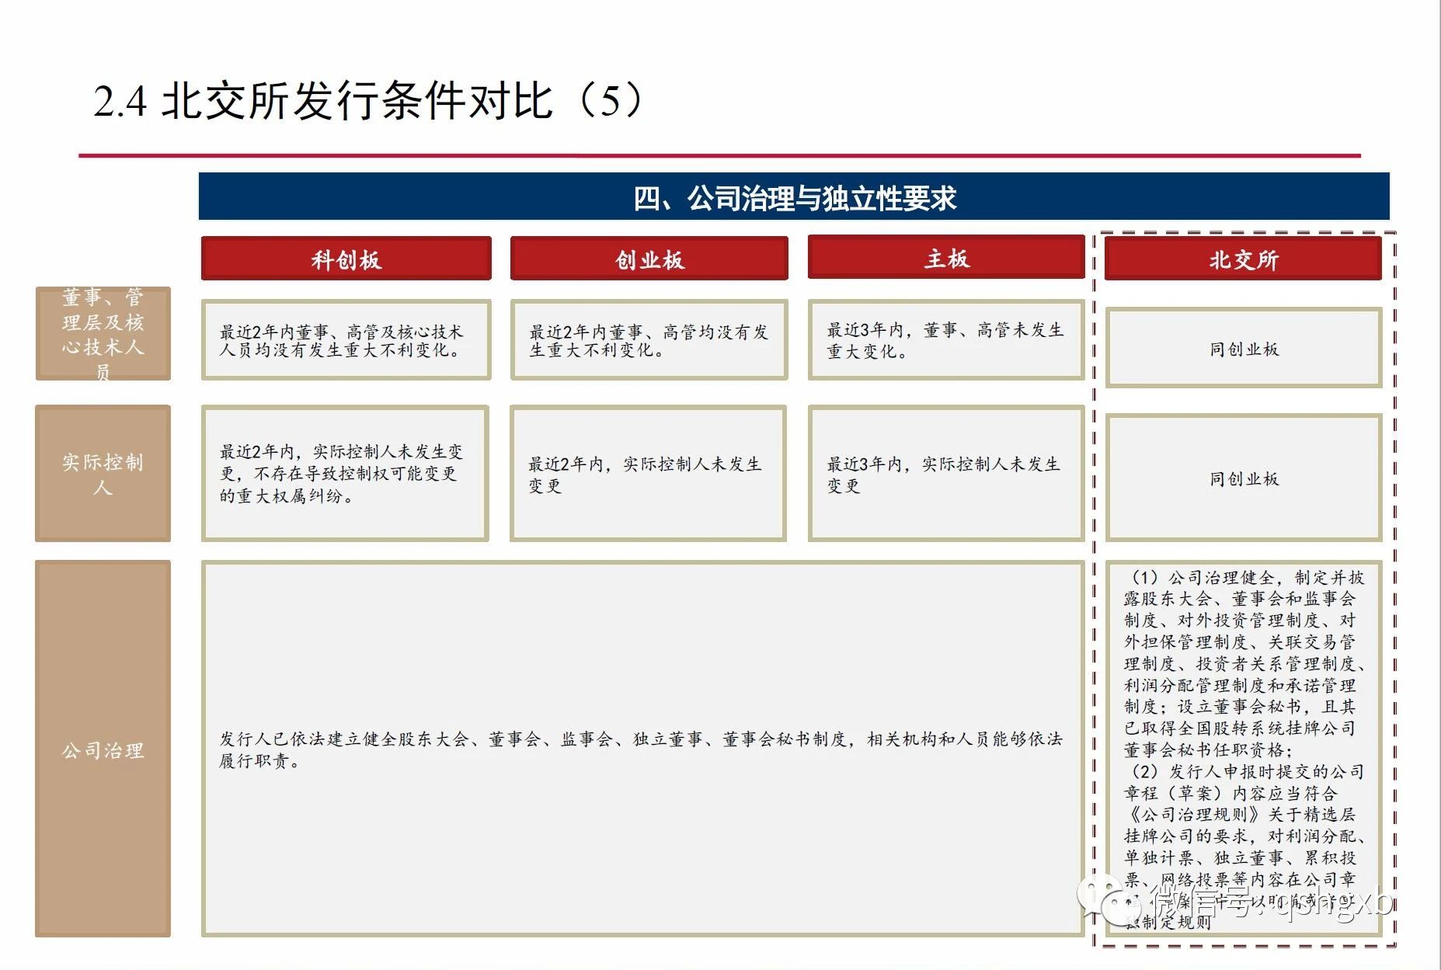Click the 科创板 cell about 董事、高管及核心技术人员
This screenshot has height=970, width=1441.
pyautogui.click(x=346, y=340)
